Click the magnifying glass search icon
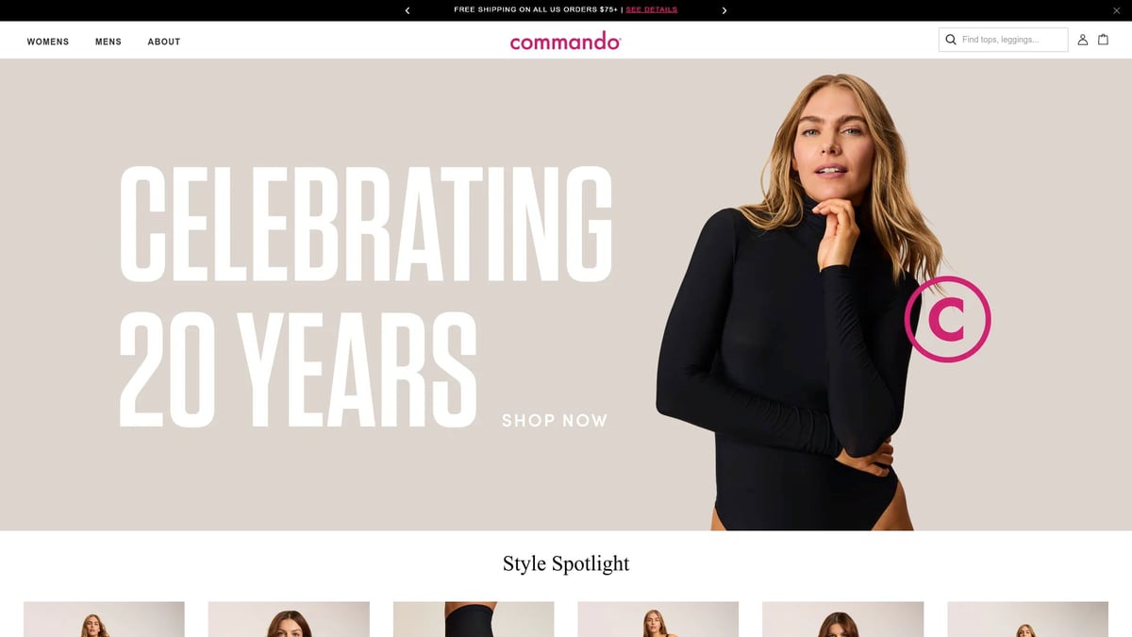Screen dimensions: 1132x637 (x=951, y=40)
